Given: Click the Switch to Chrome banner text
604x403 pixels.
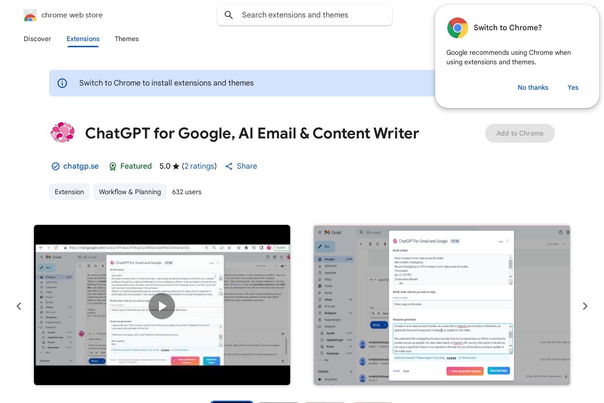Looking at the screenshot, I should point(167,83).
